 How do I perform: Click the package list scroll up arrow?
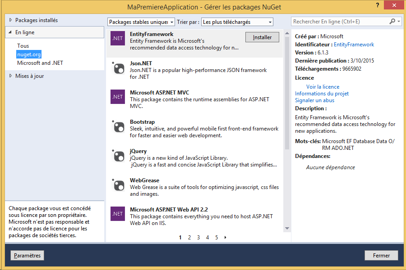click(287, 33)
